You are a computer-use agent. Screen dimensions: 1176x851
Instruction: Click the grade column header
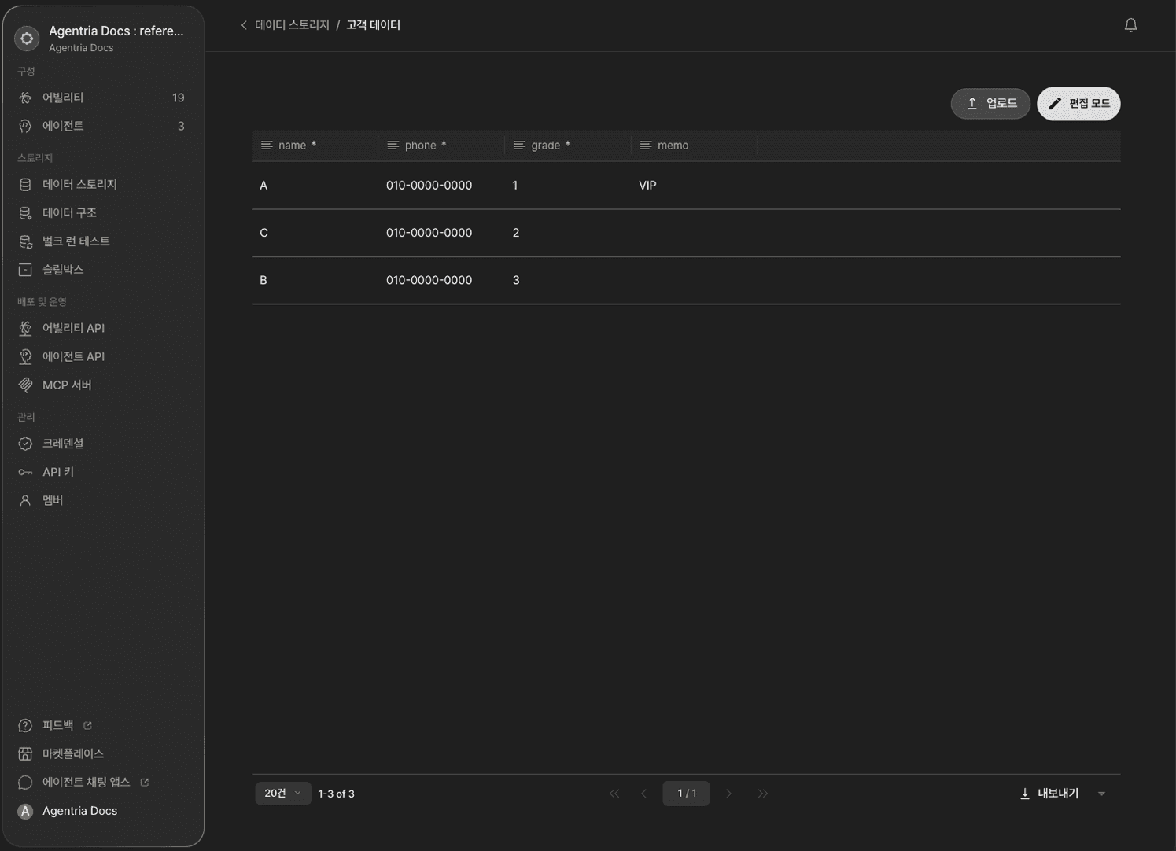tap(567, 146)
